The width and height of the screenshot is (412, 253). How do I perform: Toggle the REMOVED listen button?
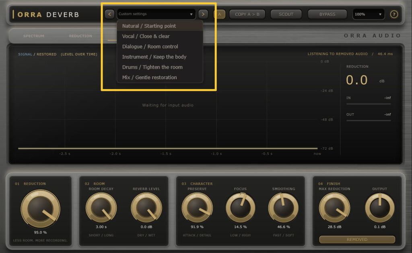(357, 240)
